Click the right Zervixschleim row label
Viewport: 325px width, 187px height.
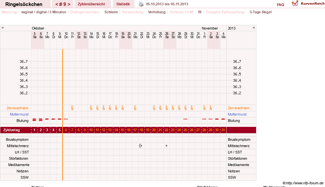click(x=239, y=108)
